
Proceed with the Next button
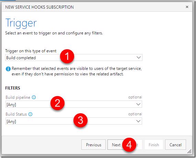[x=116, y=145]
